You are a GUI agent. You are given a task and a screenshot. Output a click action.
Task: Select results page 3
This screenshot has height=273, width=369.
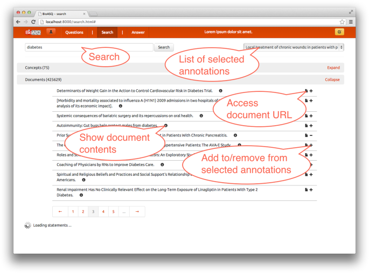pos(93,212)
